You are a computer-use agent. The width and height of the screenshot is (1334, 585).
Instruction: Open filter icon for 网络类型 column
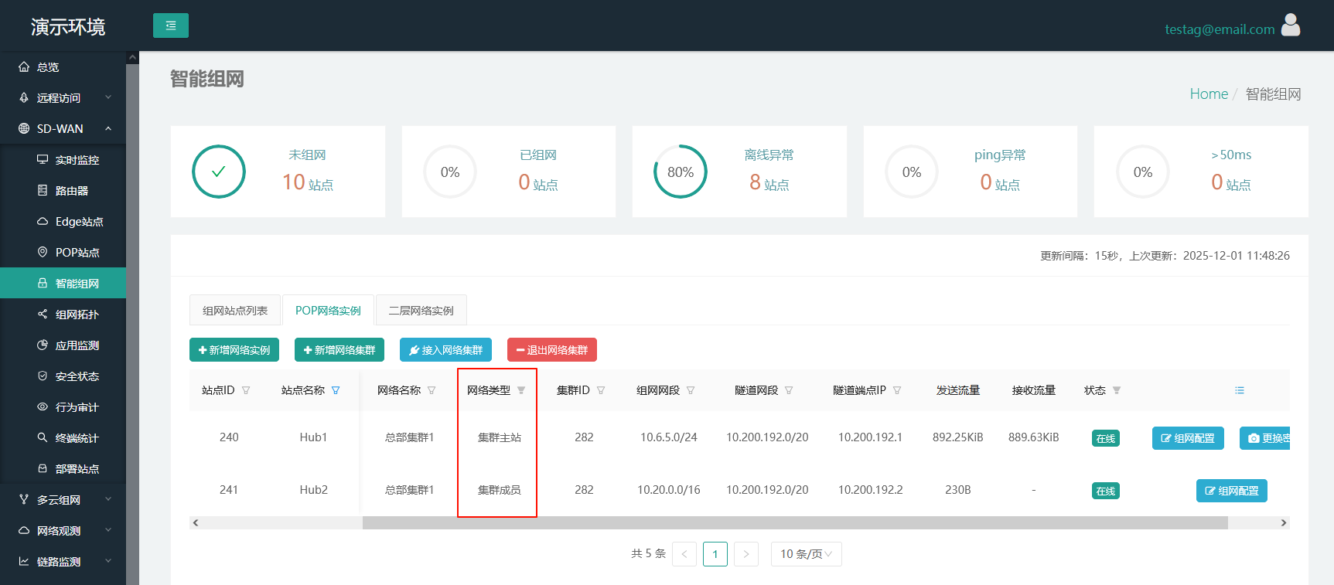(521, 390)
